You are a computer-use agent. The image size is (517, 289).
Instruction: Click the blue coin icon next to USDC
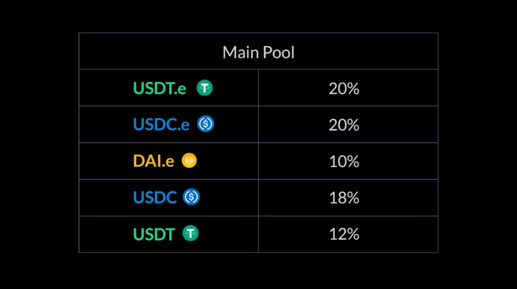(191, 197)
